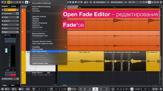Select the Zoom magnifier tool
Viewport: 163px width, 91px height.
(70, 2)
